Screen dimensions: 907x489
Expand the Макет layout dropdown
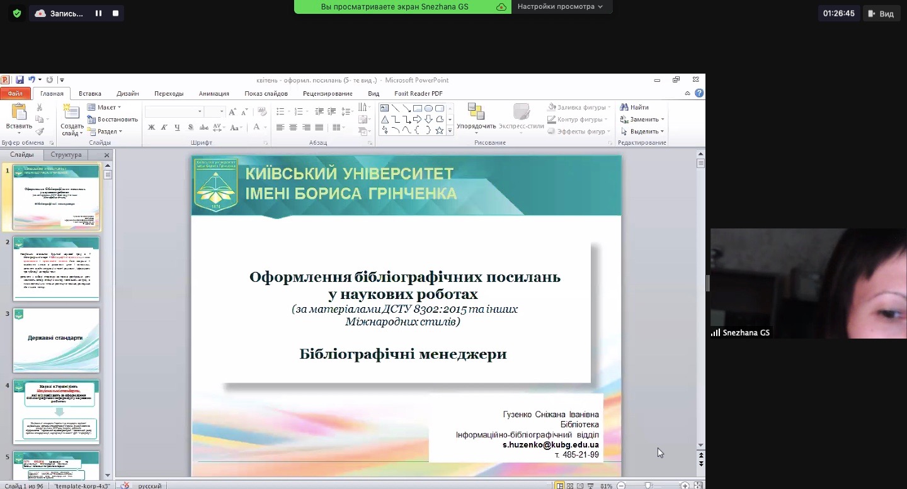(x=105, y=108)
